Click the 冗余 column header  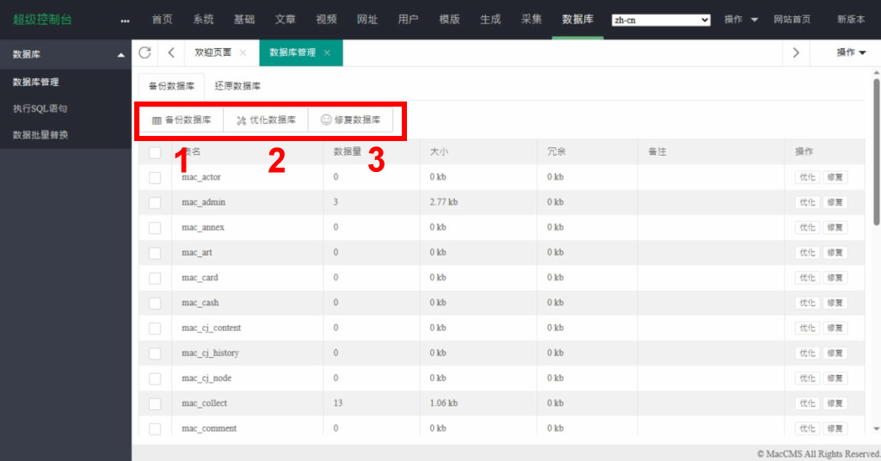[x=557, y=151]
